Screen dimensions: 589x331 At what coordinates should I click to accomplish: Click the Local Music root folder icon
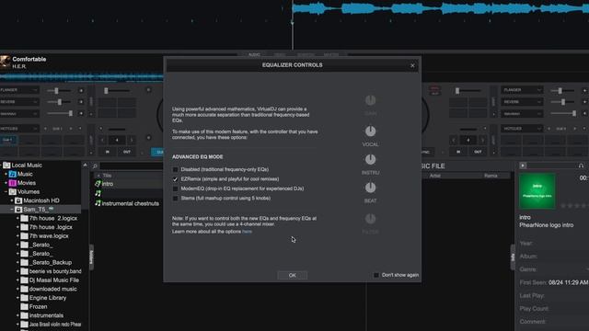click(6, 165)
